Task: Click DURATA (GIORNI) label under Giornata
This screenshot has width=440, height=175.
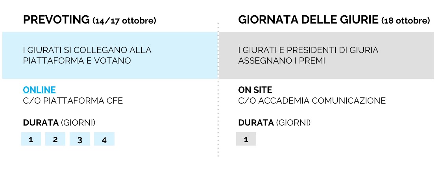Action: point(274,123)
